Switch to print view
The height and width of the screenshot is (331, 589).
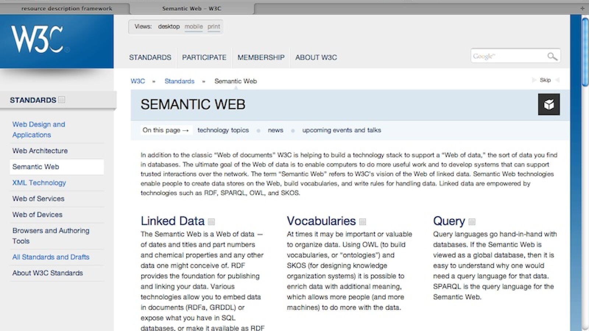tap(214, 26)
